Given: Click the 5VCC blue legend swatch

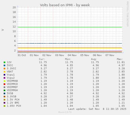Looking at the screenshot, I should (x=4, y=65).
